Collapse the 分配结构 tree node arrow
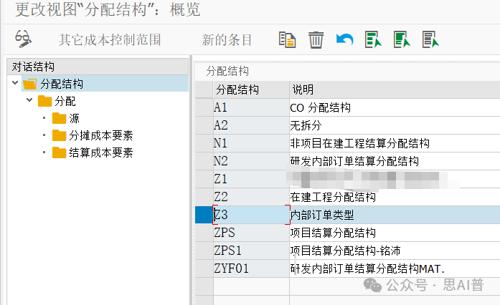Screen dimensions: 500x305 coord(15,84)
